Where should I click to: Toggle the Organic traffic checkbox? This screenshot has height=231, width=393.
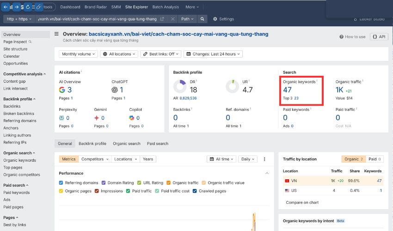point(169,183)
